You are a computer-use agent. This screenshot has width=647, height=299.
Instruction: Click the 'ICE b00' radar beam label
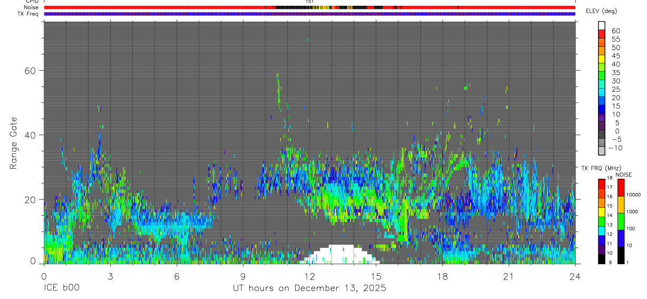[61, 288]
